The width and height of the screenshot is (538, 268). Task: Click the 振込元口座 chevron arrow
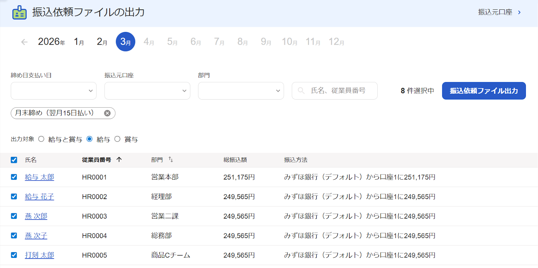click(519, 12)
